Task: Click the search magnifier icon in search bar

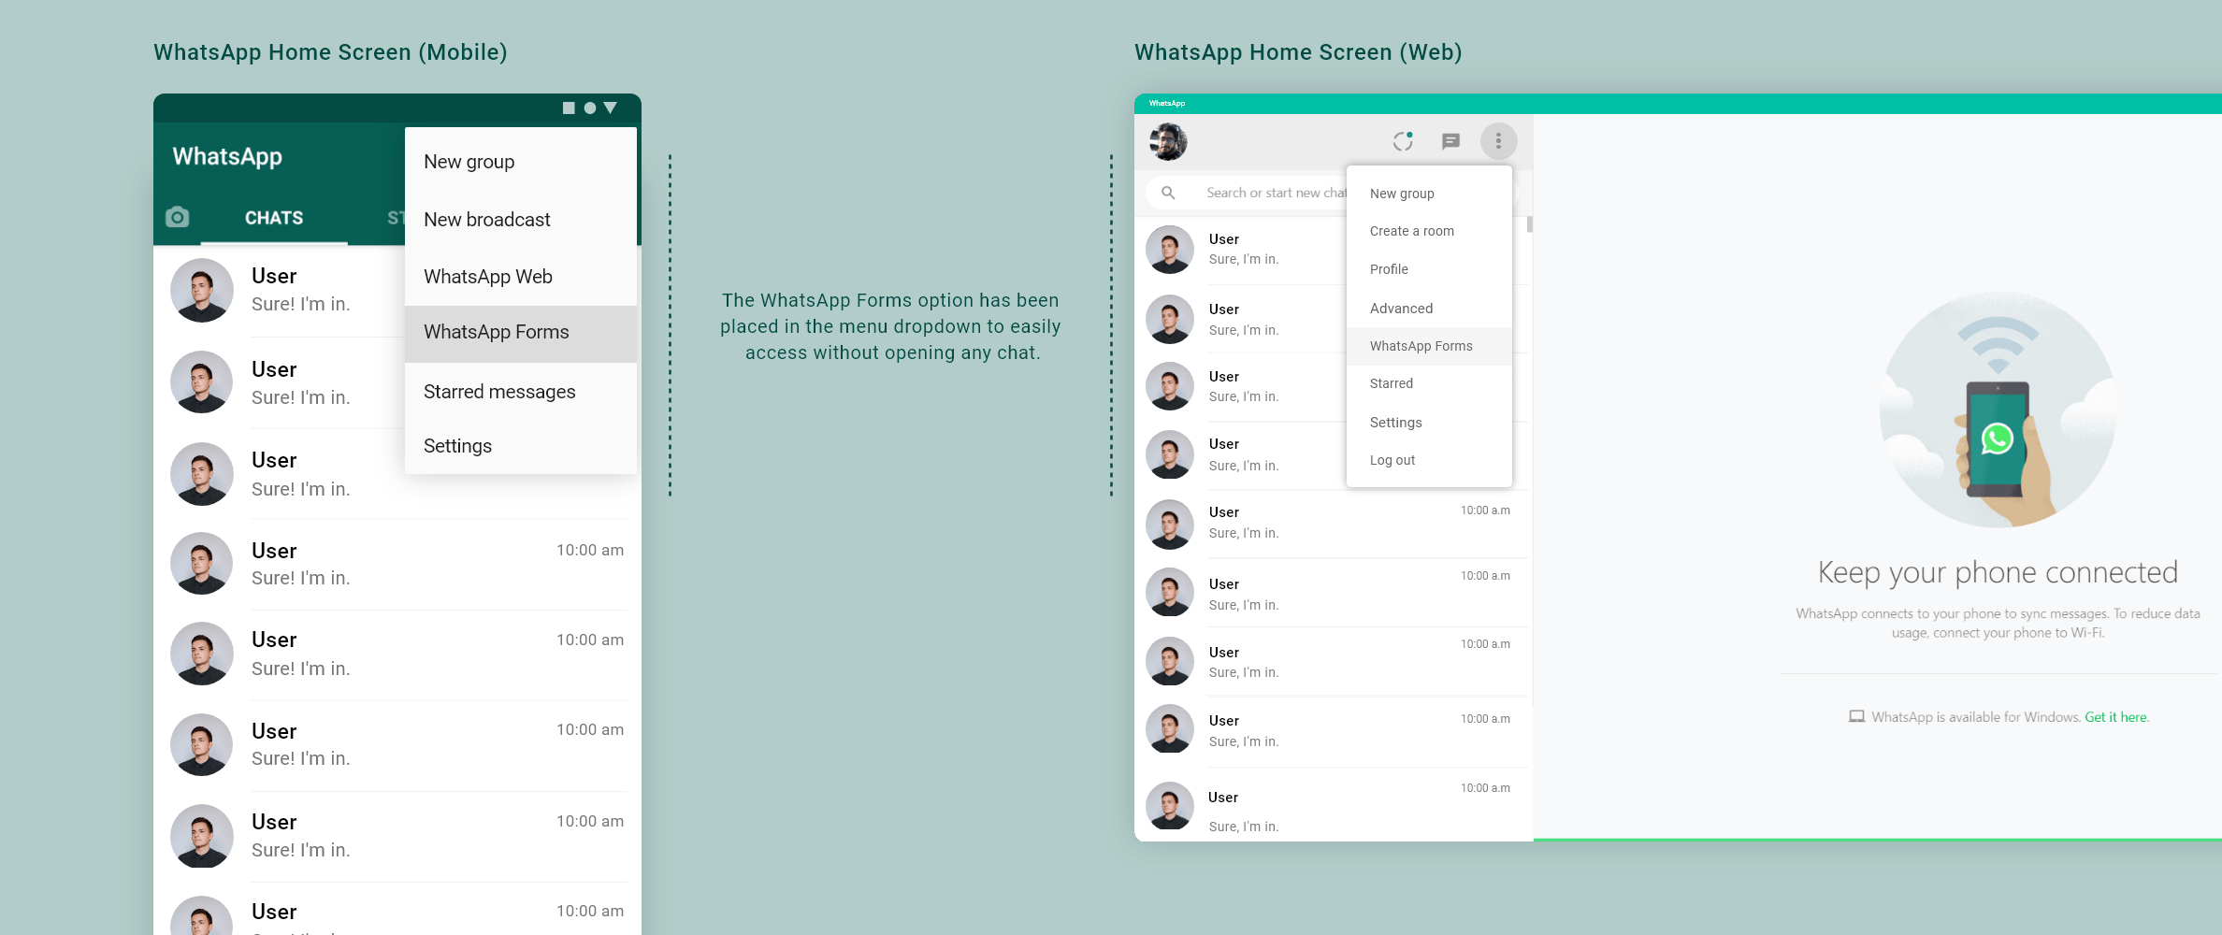Action: click(1169, 192)
